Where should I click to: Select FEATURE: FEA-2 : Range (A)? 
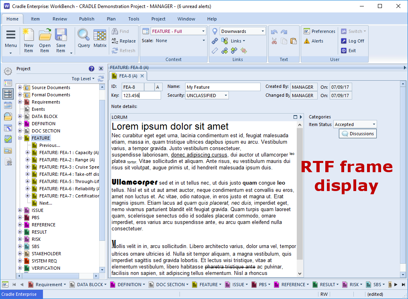[67, 160]
